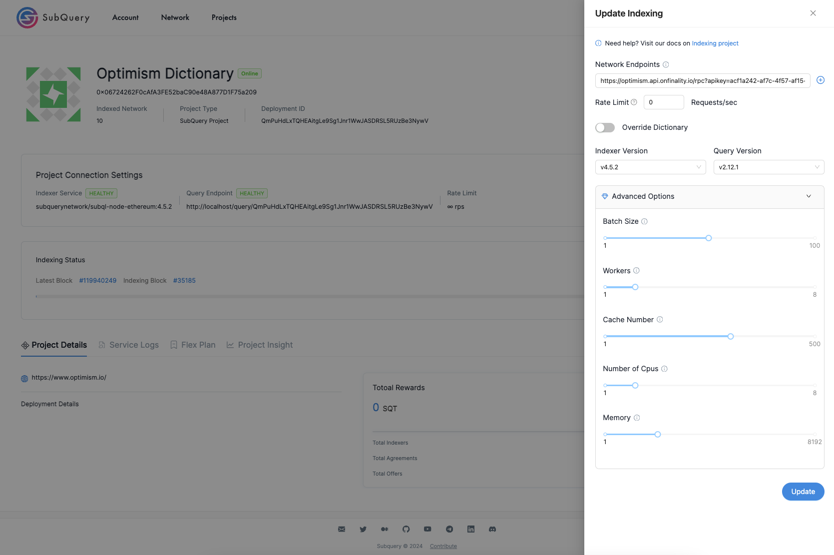Open the YouTube footer icon

point(427,529)
